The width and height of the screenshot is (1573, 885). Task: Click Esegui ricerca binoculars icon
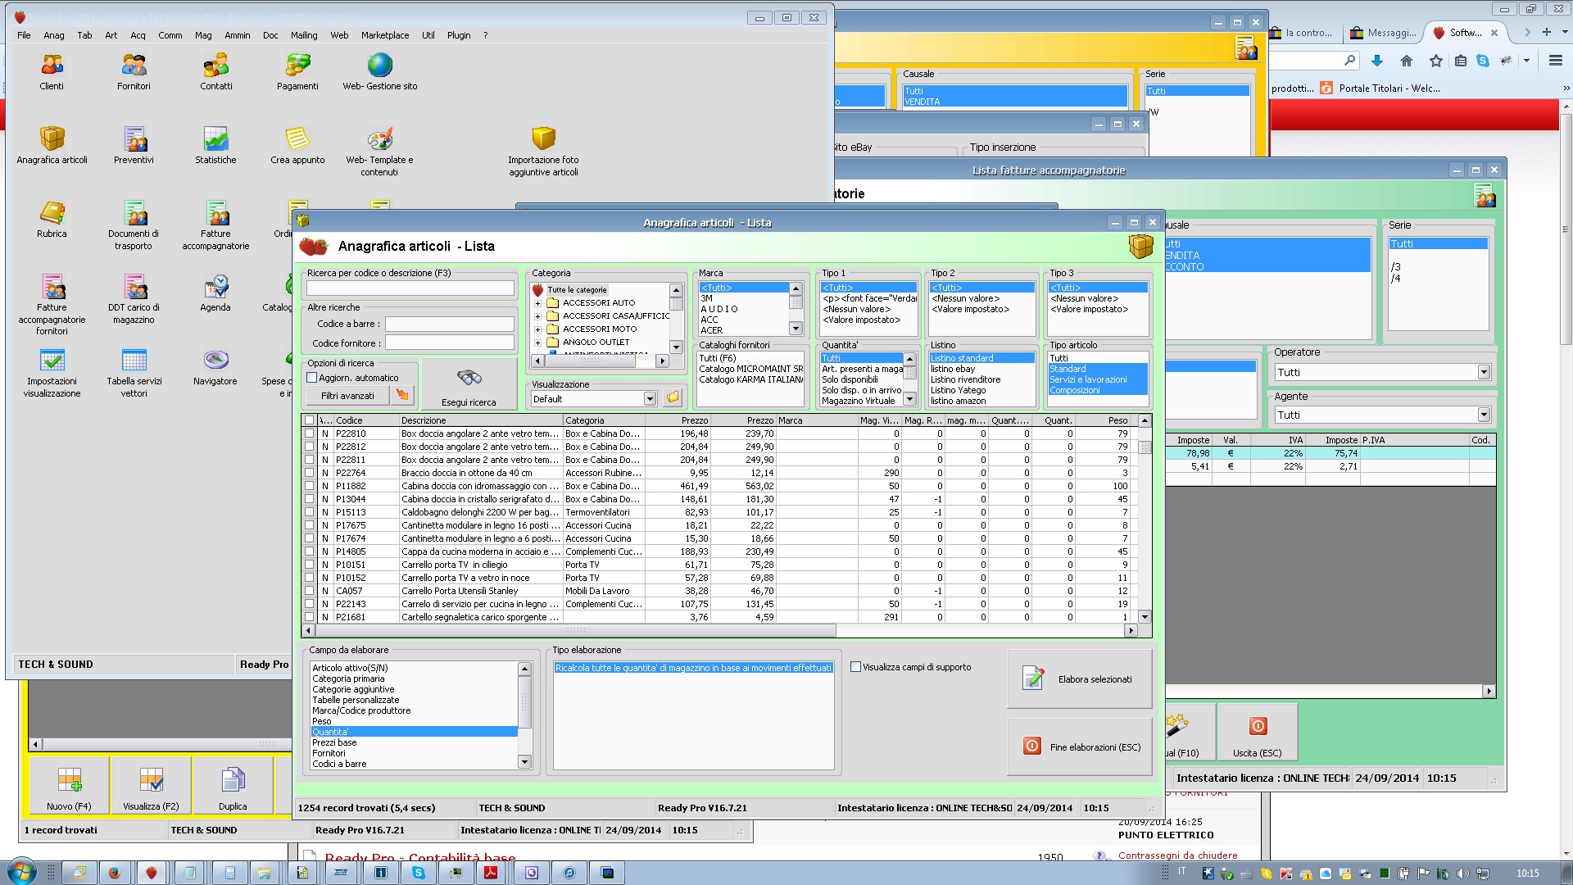(469, 378)
